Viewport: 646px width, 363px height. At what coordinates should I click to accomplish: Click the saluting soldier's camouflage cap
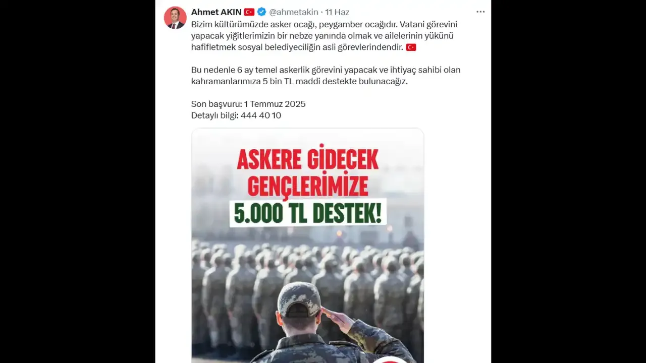click(299, 299)
